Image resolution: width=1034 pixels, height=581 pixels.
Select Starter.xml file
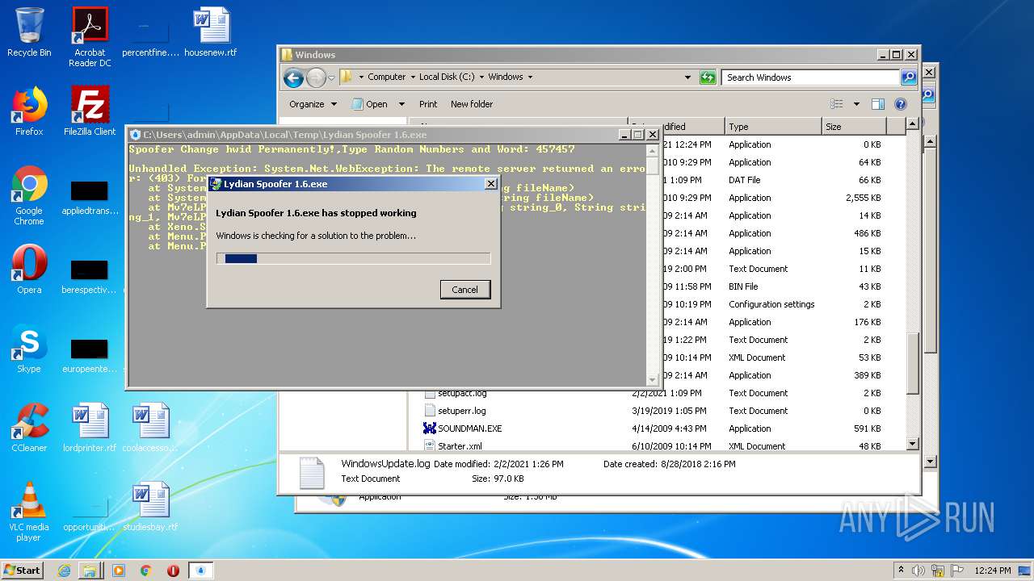click(460, 446)
